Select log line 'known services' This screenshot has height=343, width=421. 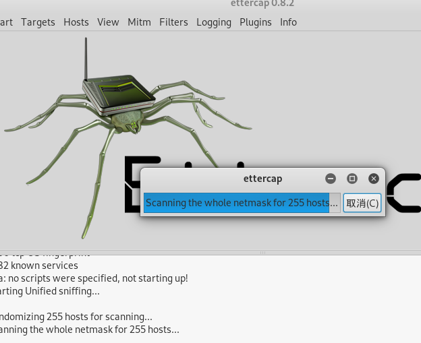(x=39, y=266)
